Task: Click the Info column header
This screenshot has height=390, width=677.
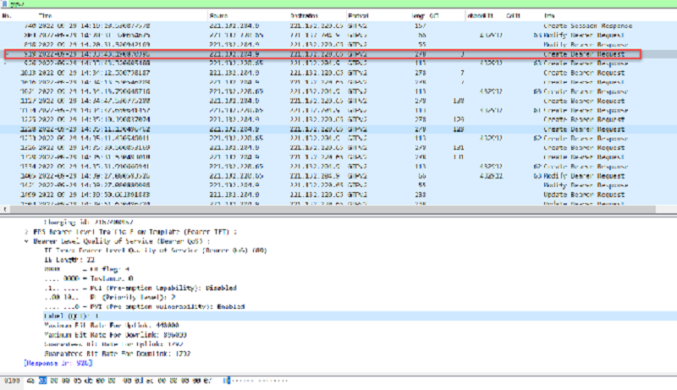Action: click(549, 15)
